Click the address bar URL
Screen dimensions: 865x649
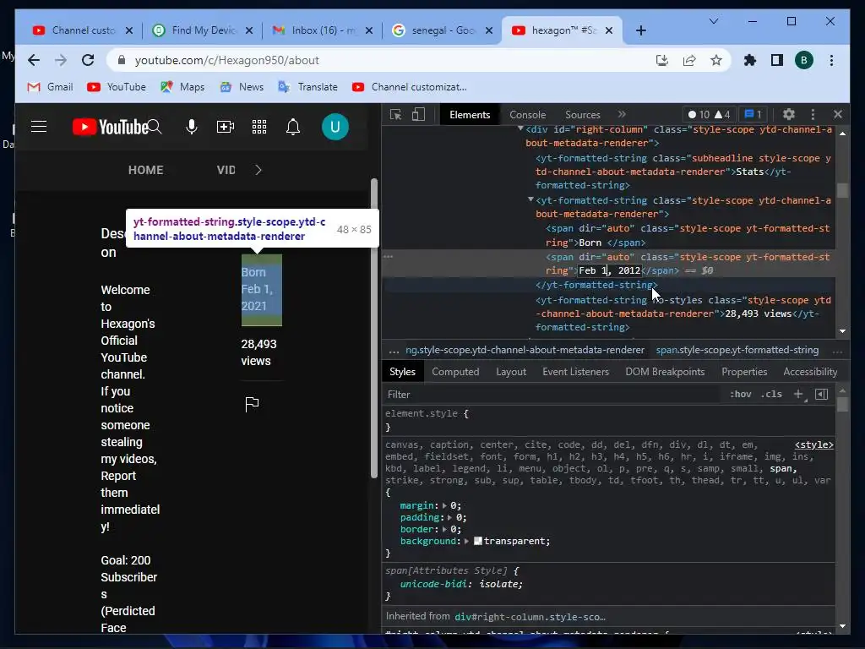click(x=226, y=60)
